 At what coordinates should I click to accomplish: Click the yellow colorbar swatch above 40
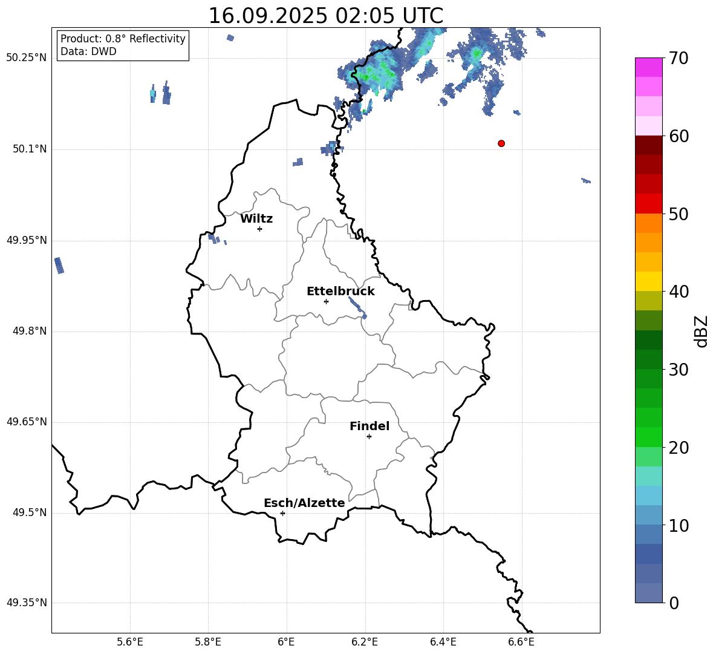[x=649, y=282]
